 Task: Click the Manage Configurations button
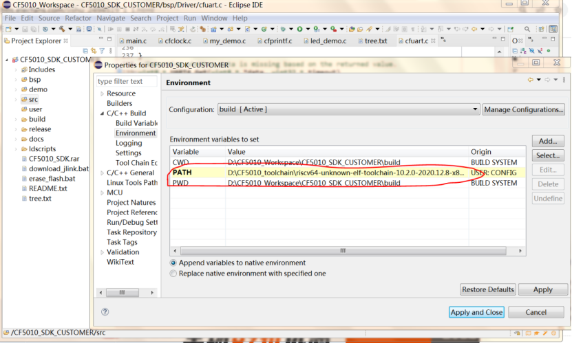[524, 109]
